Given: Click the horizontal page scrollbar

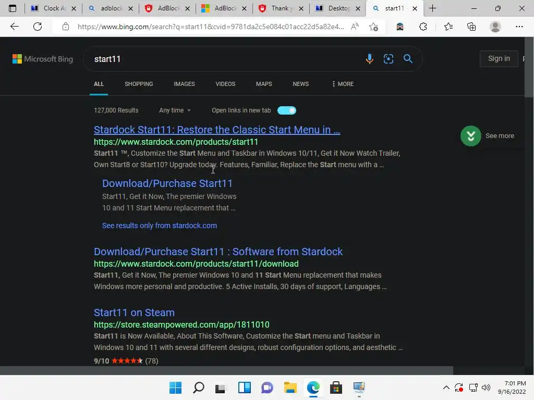Looking at the screenshot, I should 226,370.
